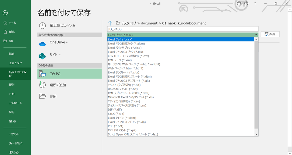Image resolution: width=292 pixels, height=155 pixels.
Task: Select テキスト (スペース区切り) (*.prn)
Action: coord(181,105)
